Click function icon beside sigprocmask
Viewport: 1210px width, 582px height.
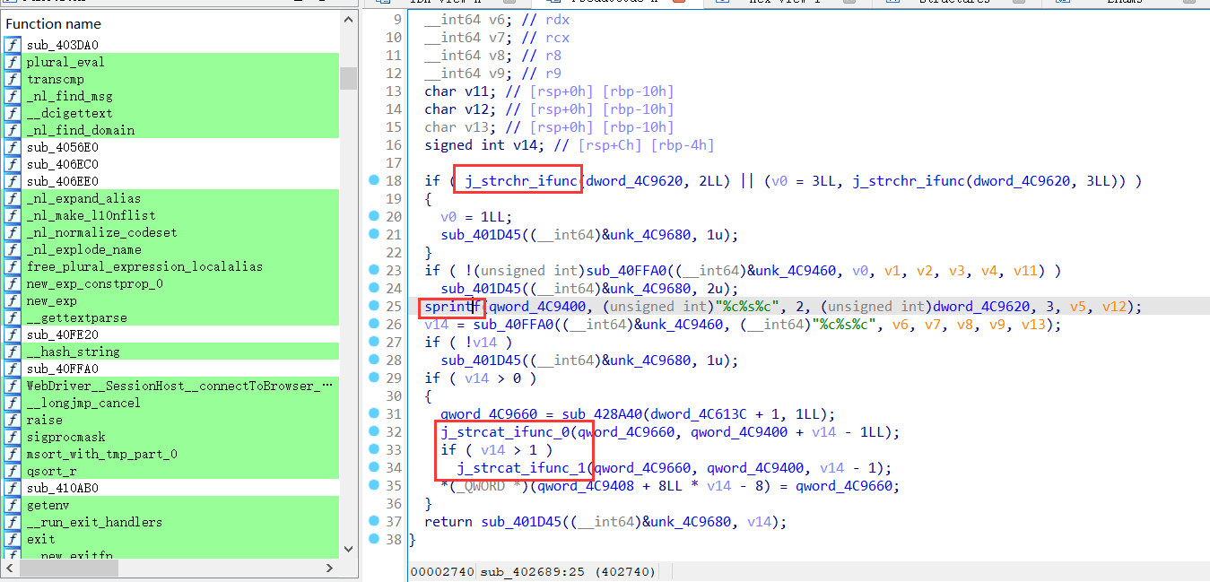13,437
